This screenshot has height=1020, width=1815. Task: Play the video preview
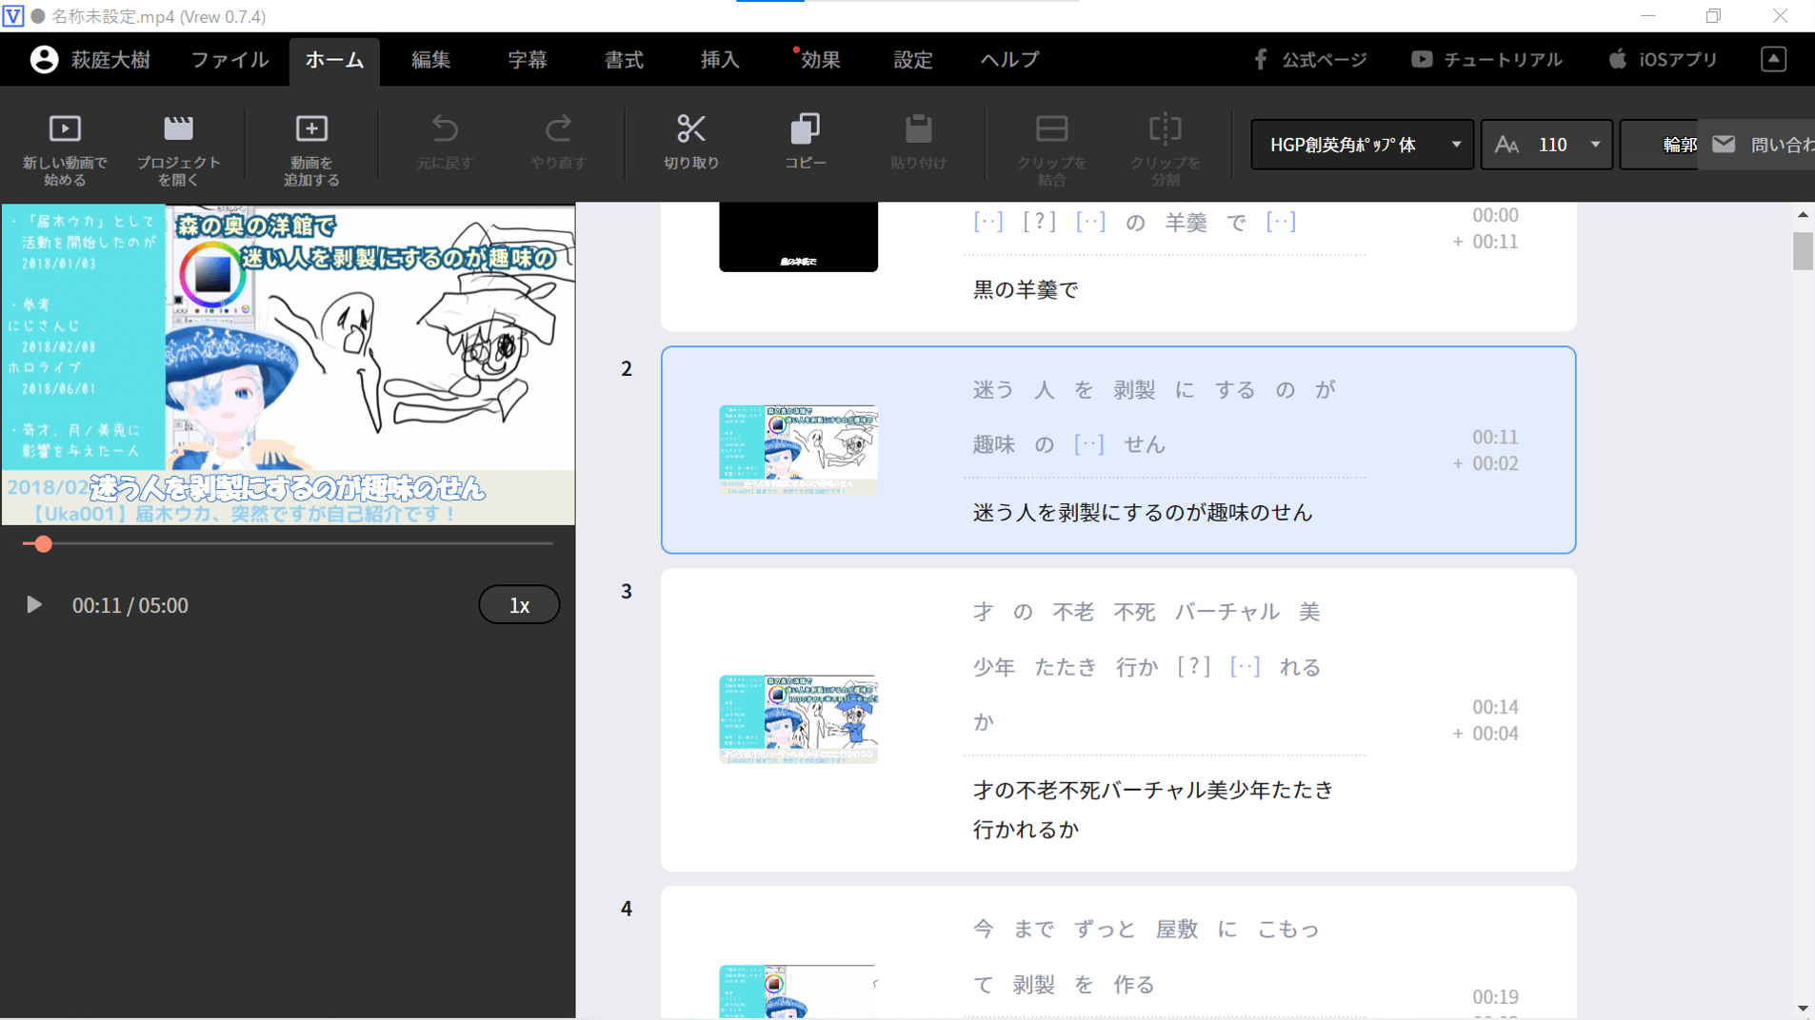click(34, 605)
